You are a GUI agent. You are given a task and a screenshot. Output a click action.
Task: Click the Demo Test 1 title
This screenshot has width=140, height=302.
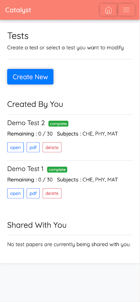coord(25,169)
